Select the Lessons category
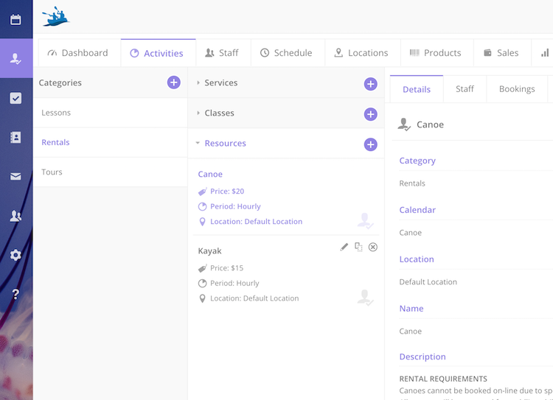 pyautogui.click(x=110, y=113)
